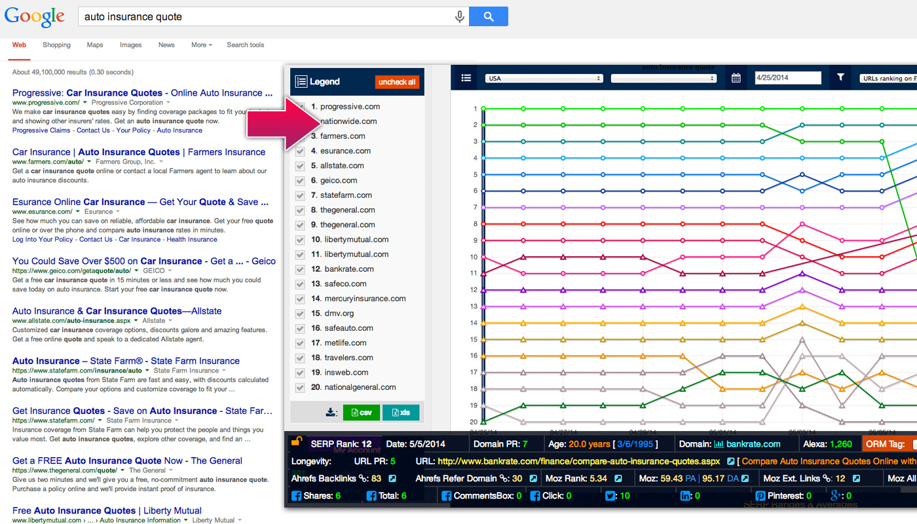This screenshot has width=917, height=524.
Task: Open external link icon next to Moz Ext. Links
Action: (857, 479)
